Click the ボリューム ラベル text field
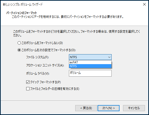This screenshot has height=115, width=149. click(x=90, y=73)
